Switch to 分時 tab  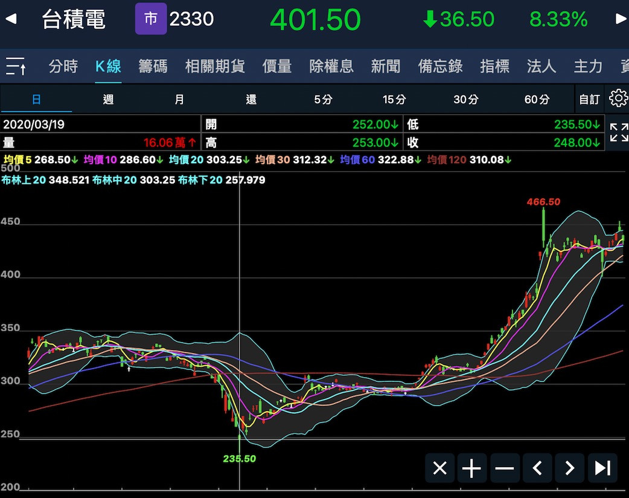63,66
